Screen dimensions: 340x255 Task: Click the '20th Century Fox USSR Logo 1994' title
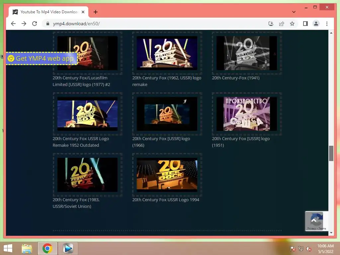click(166, 200)
